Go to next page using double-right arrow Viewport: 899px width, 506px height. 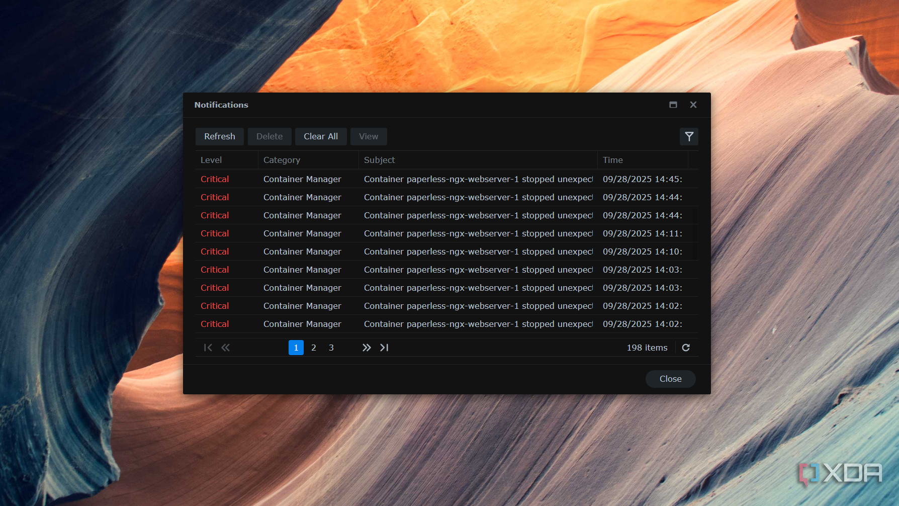(x=367, y=348)
